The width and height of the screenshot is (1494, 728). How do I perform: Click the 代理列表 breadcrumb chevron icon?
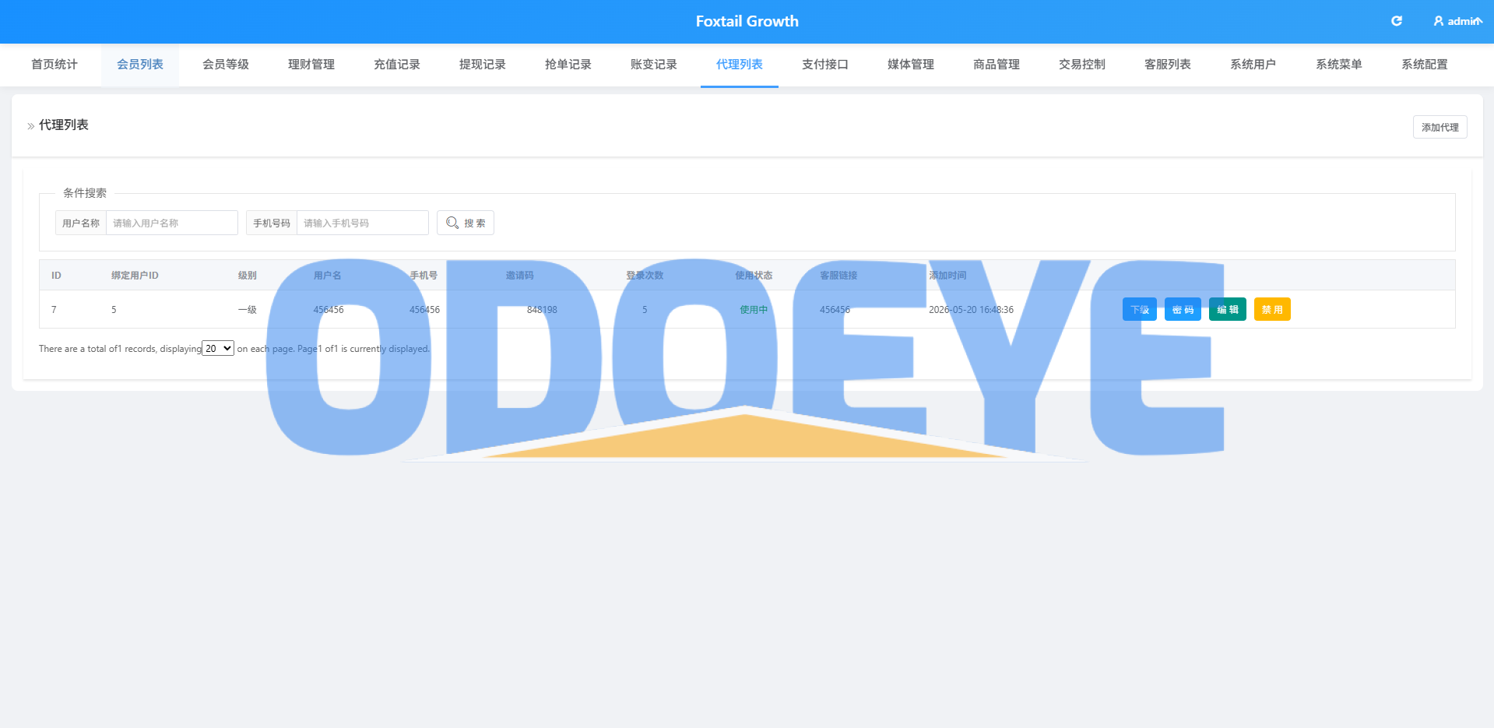(x=31, y=125)
